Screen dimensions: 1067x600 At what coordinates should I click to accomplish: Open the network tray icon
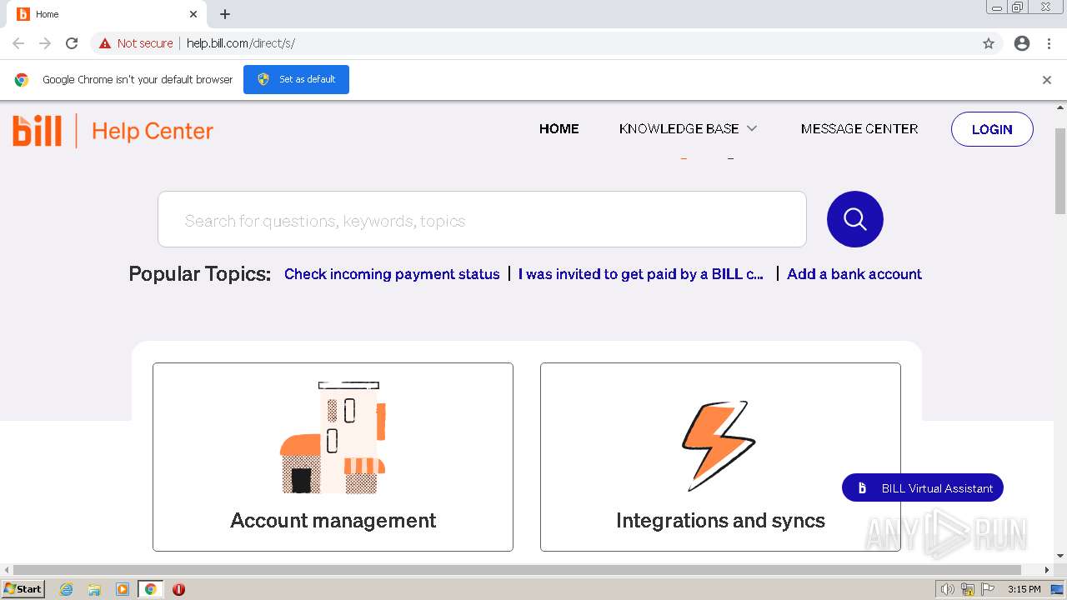click(x=968, y=589)
